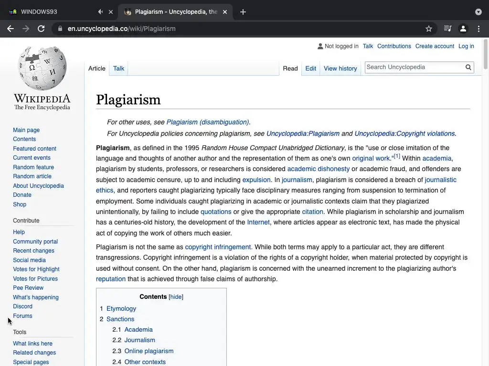Click the Wikipedia globe logo
Image resolution: width=489 pixels, height=366 pixels.
42,68
